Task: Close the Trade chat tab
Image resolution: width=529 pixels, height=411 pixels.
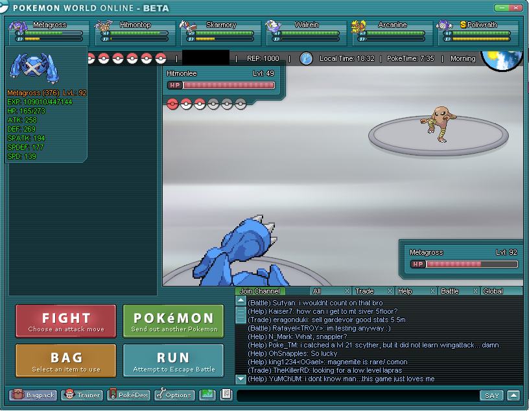Action: pos(390,291)
